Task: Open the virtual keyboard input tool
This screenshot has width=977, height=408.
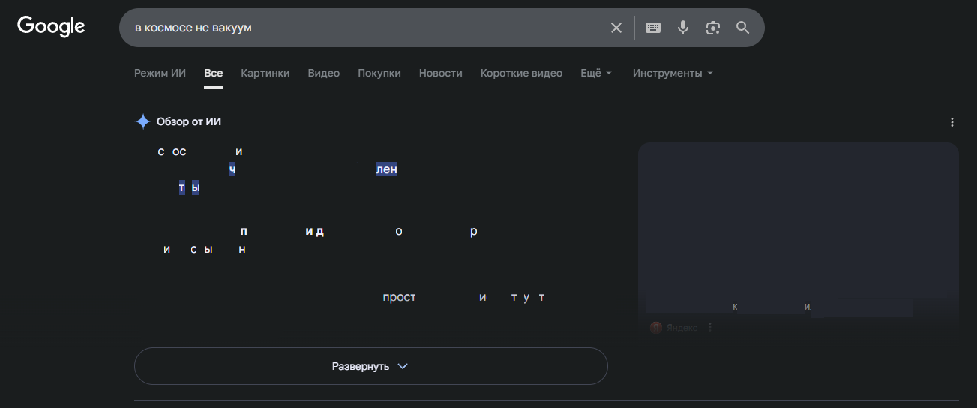Action: 653,28
